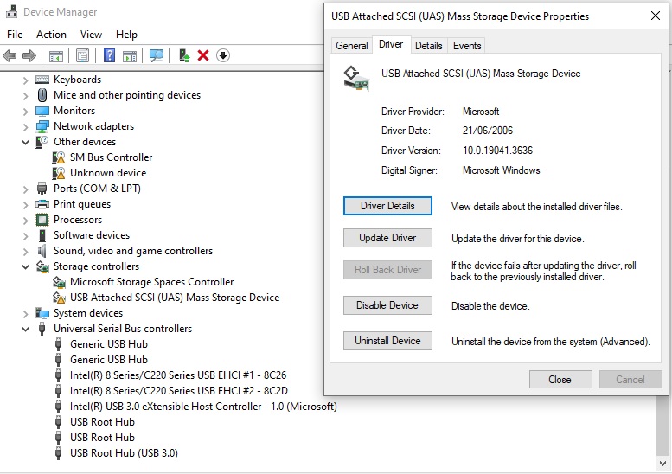Switch to the Details tab

(x=429, y=46)
